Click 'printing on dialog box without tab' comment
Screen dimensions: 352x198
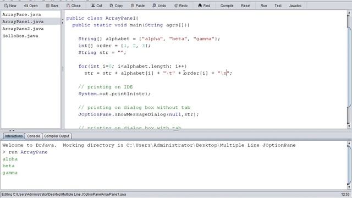tap(134, 108)
